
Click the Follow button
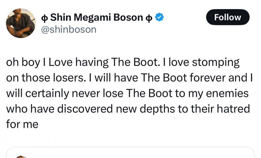click(228, 17)
